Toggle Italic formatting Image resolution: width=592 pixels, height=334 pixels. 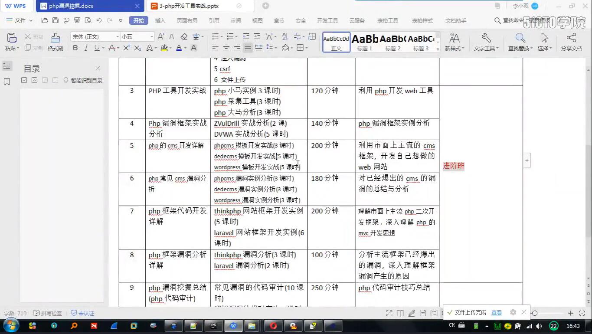pos(86,48)
